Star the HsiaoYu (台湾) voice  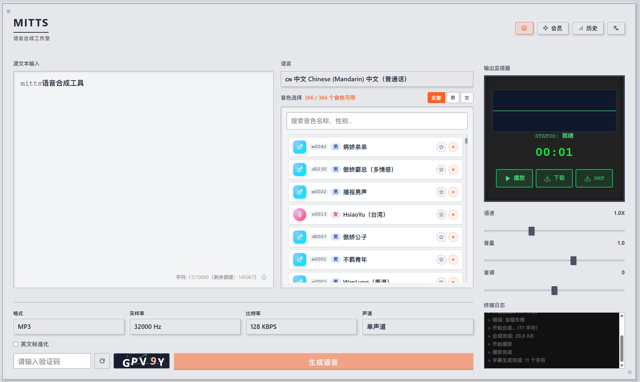point(441,215)
